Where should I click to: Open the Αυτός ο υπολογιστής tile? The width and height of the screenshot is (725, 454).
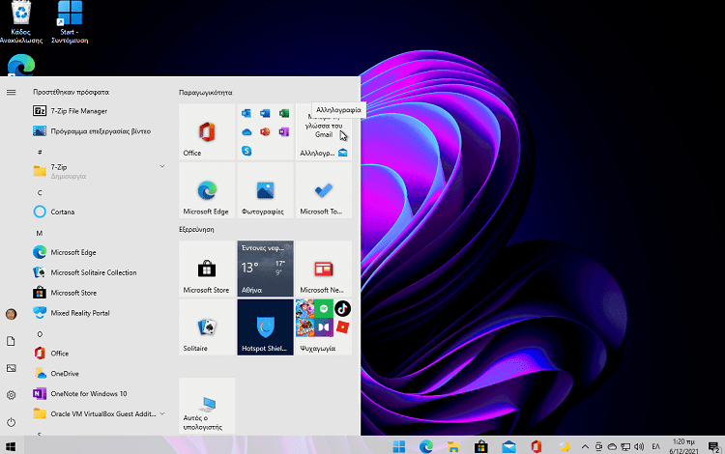pyautogui.click(x=207, y=406)
